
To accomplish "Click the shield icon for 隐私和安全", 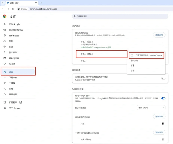I will click(5, 36).
